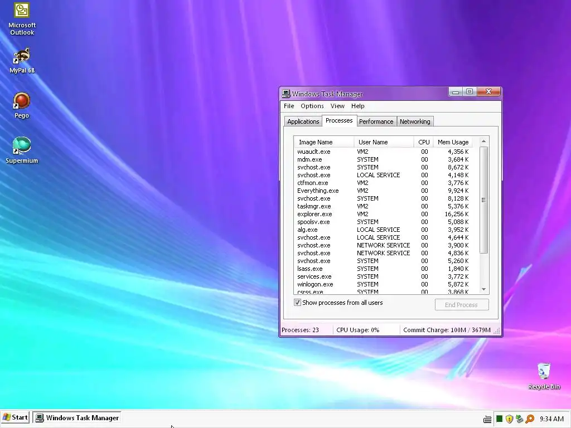The height and width of the screenshot is (428, 571).
Task: Select the alg.exe process row
Action: point(383,230)
